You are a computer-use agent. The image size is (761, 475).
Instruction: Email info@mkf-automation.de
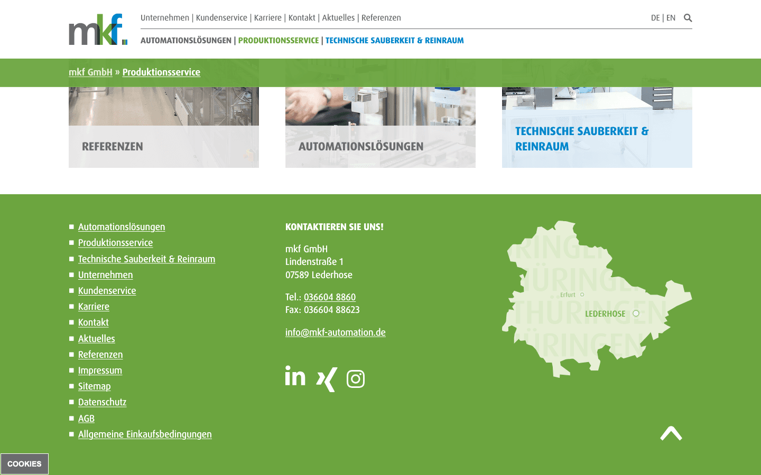(x=335, y=332)
